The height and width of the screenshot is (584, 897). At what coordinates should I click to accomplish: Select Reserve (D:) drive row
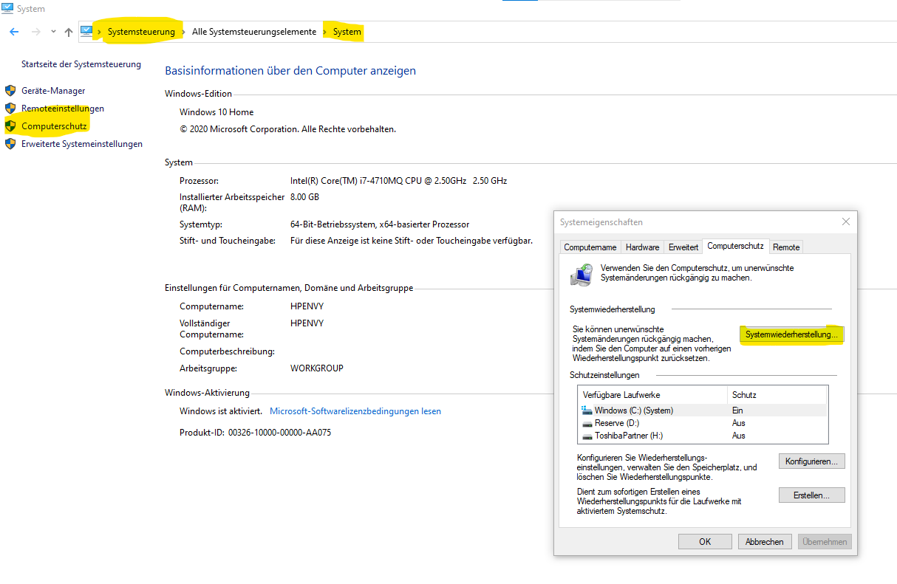point(703,423)
